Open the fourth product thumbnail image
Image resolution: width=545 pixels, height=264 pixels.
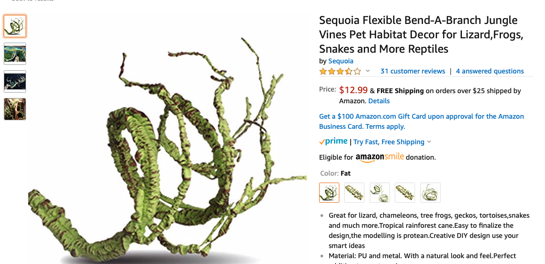[x=15, y=109]
